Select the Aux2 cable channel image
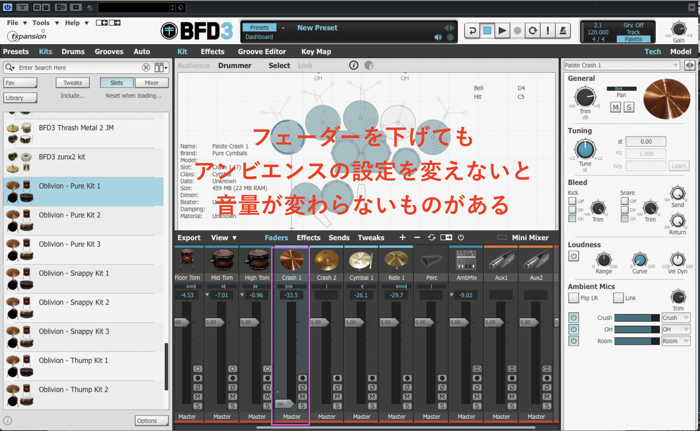 pyautogui.click(x=536, y=259)
